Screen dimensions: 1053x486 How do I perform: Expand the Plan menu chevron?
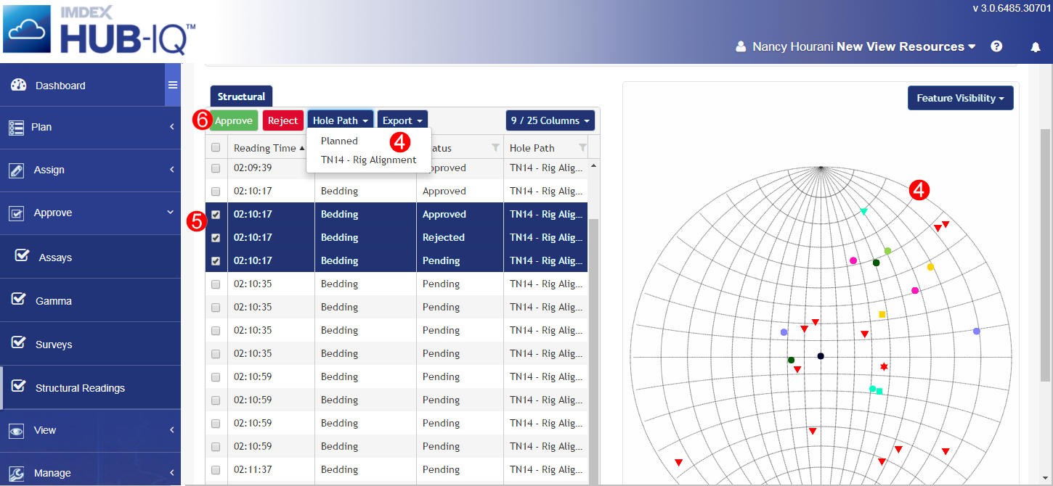point(172,127)
